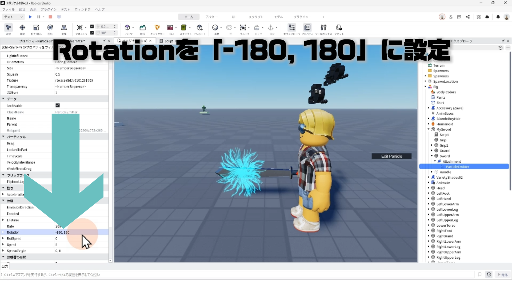Click the Character tool icon

click(x=157, y=28)
